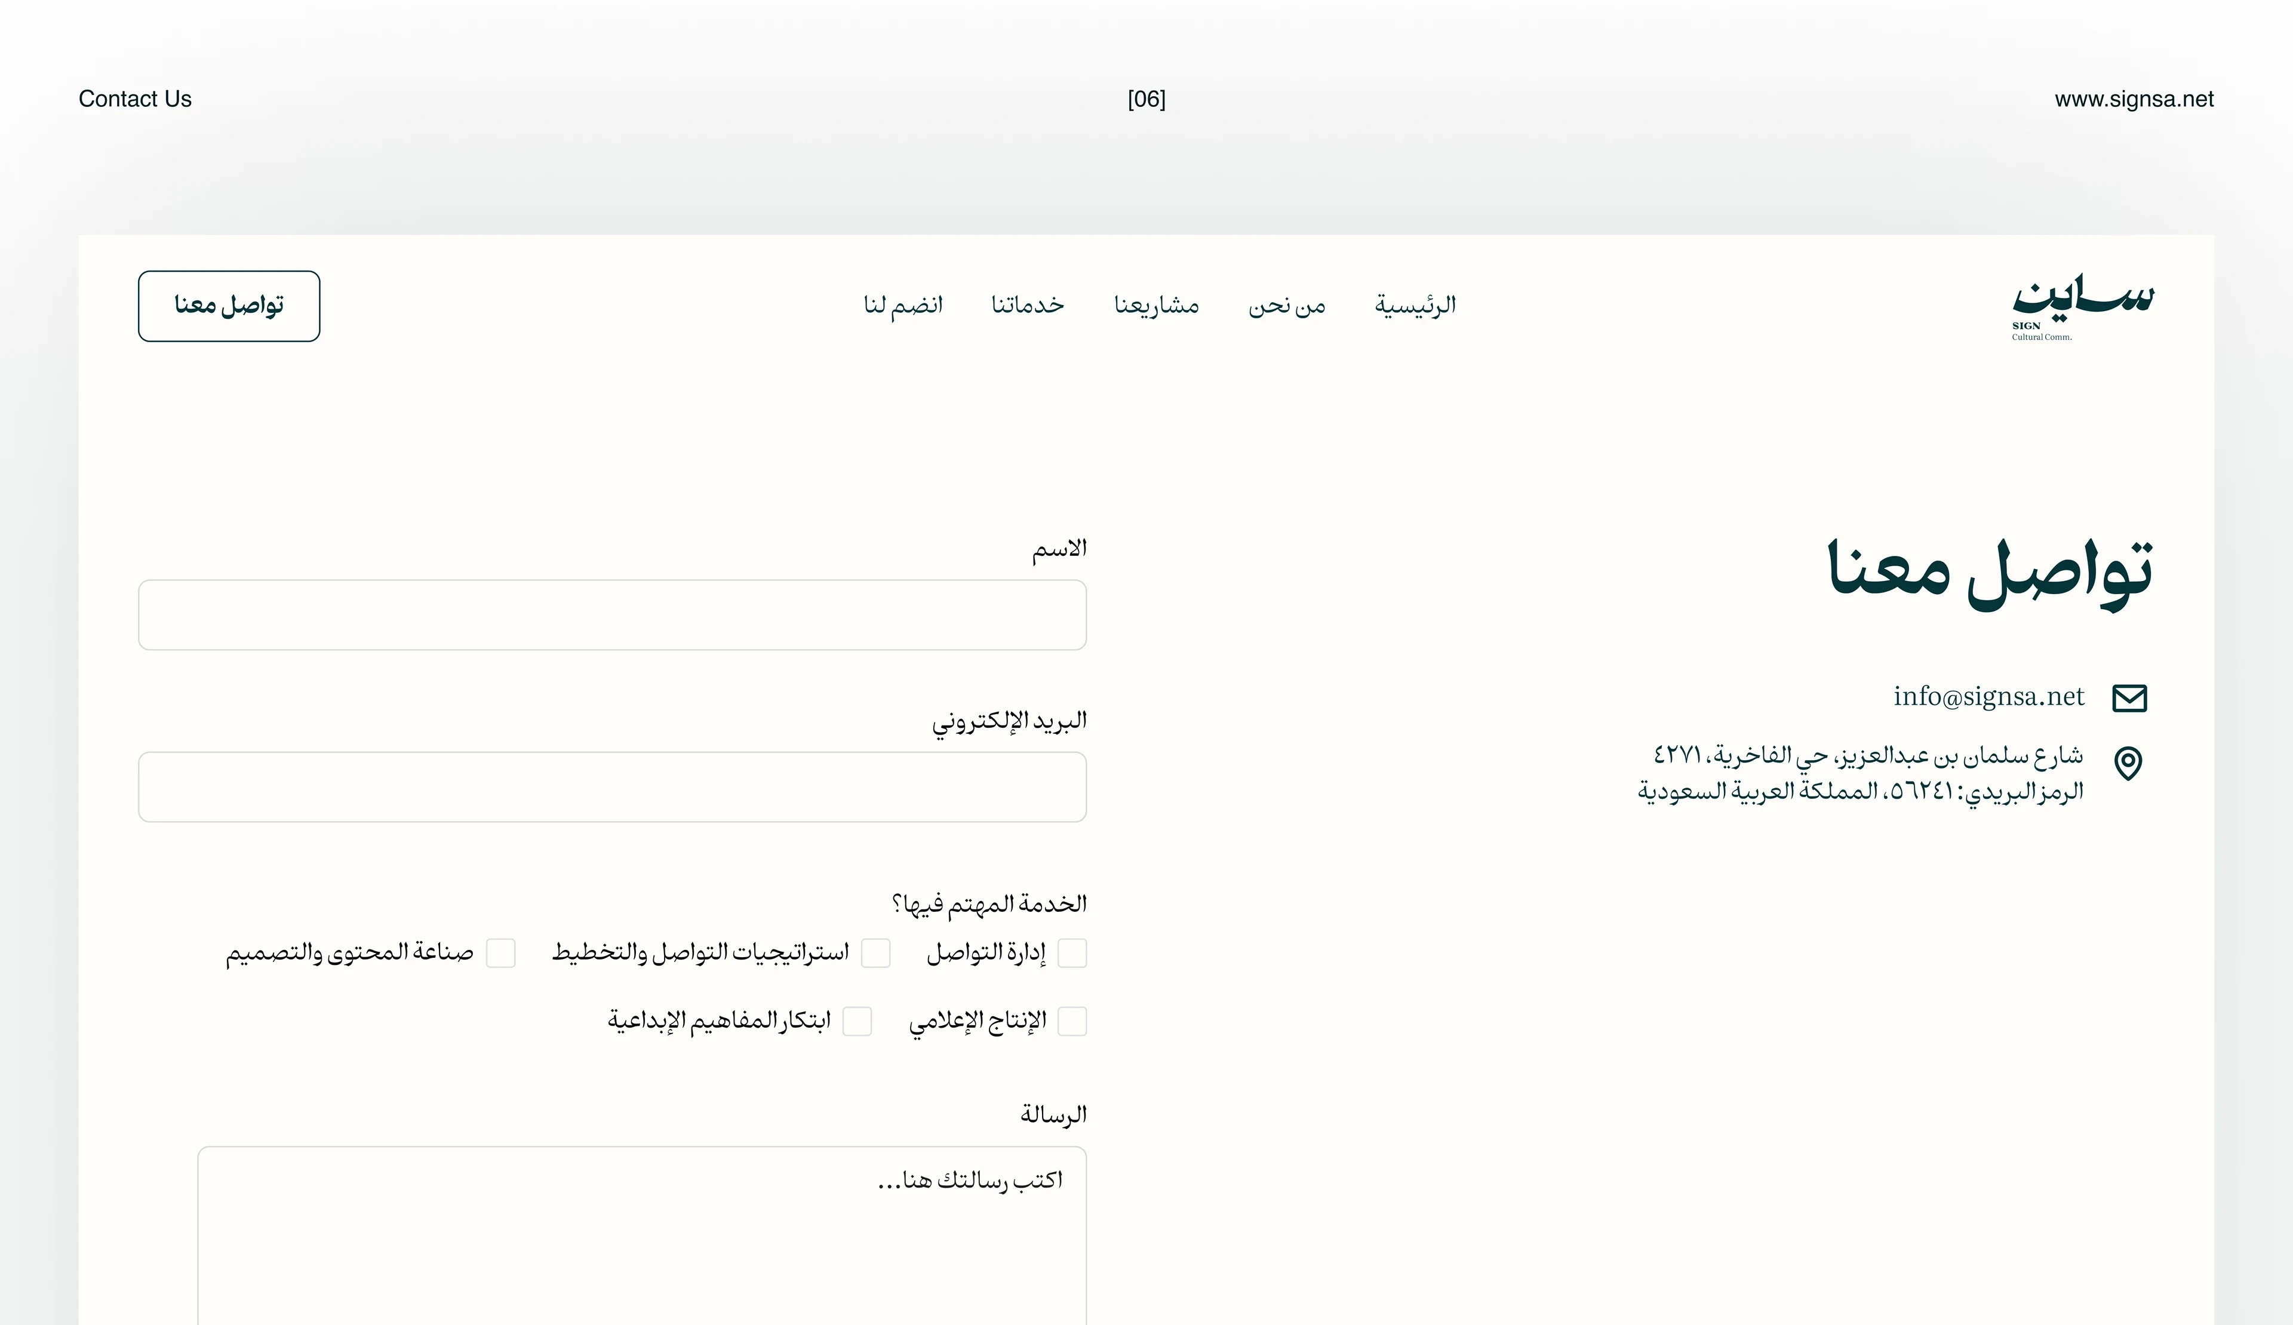Viewport: 2293px width, 1325px height.
Task: Click the envelope email icon
Action: 2129,698
